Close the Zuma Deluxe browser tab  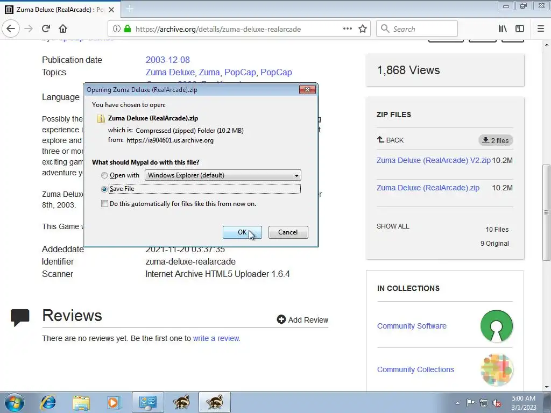(111, 10)
